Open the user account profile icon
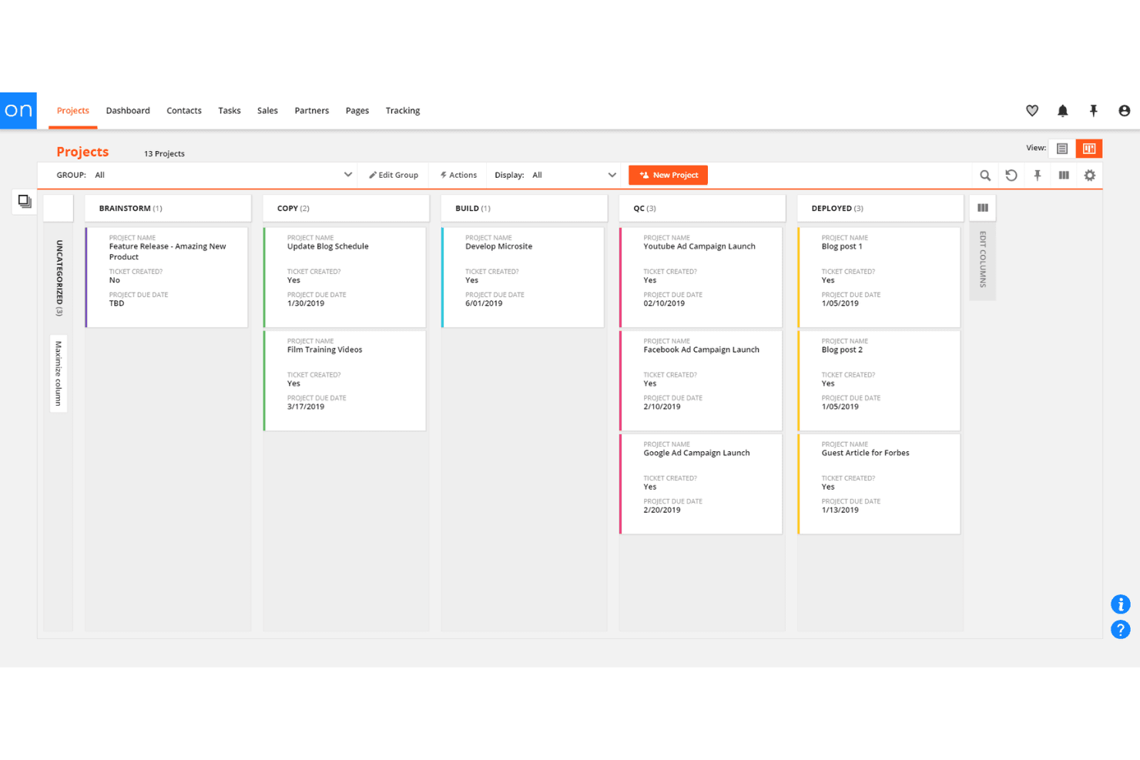The width and height of the screenshot is (1140, 760). [x=1125, y=111]
